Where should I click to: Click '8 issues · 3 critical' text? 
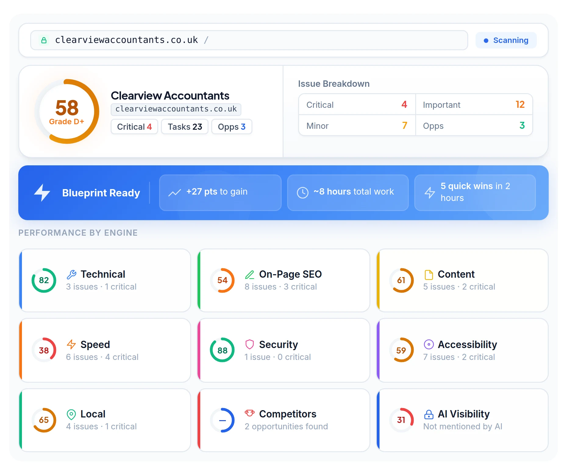281,287
